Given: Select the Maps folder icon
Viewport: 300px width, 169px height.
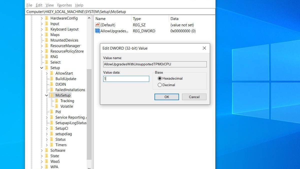Looking at the screenshot, I should [x=47, y=35].
